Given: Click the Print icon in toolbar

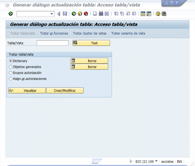Looking at the screenshot, I should pos(95,14).
